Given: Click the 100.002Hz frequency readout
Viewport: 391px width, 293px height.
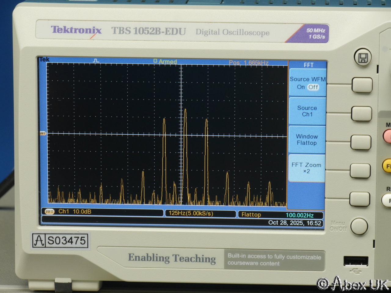Looking at the screenshot, I should [x=299, y=215].
